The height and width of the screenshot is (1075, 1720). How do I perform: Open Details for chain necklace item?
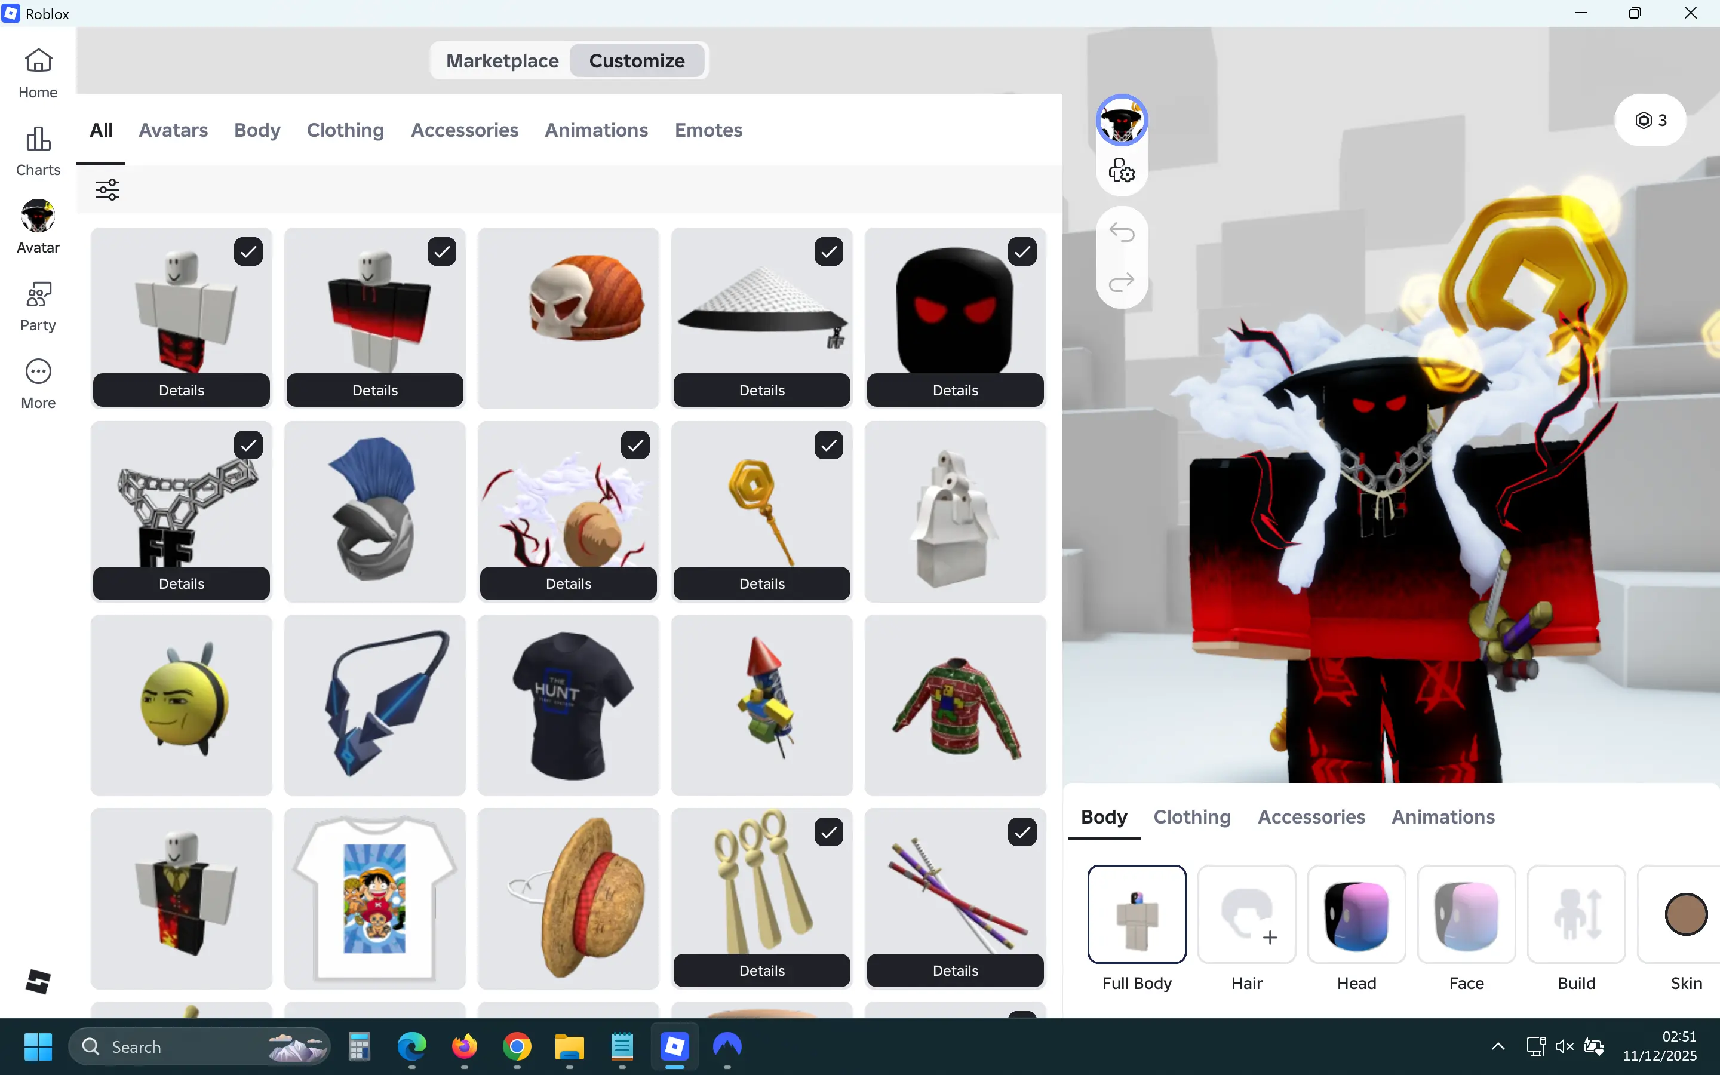pos(181,583)
